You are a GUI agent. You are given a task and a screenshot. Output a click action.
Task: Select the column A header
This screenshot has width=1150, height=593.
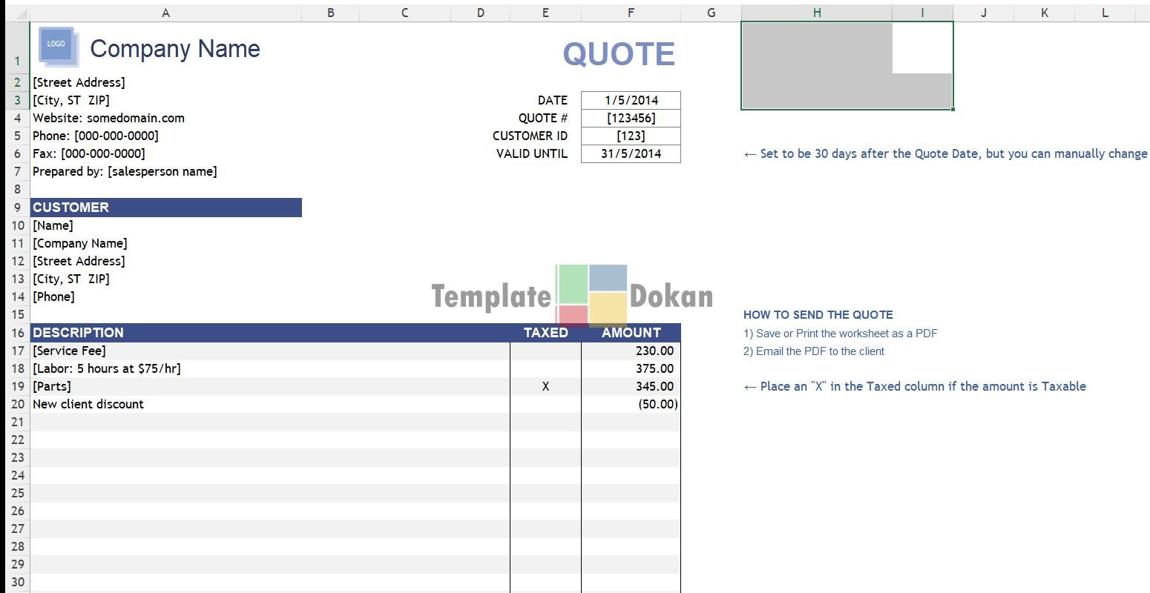click(165, 13)
